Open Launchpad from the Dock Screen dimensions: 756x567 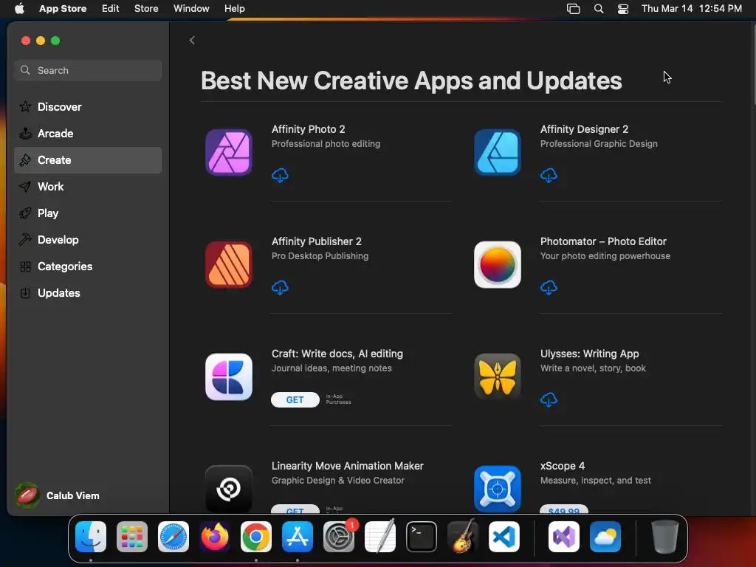(x=132, y=537)
